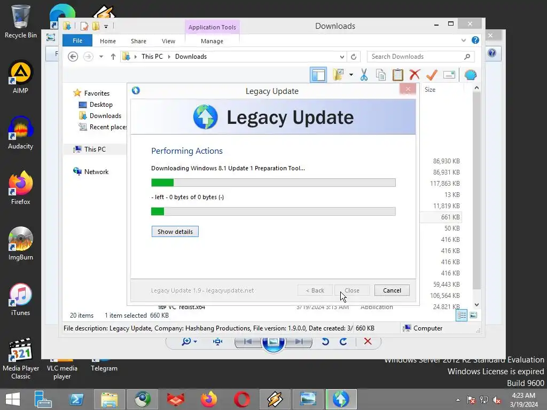Screen dimensions: 547x410
Task: Expand the address bar history dropdown
Action: point(342,57)
